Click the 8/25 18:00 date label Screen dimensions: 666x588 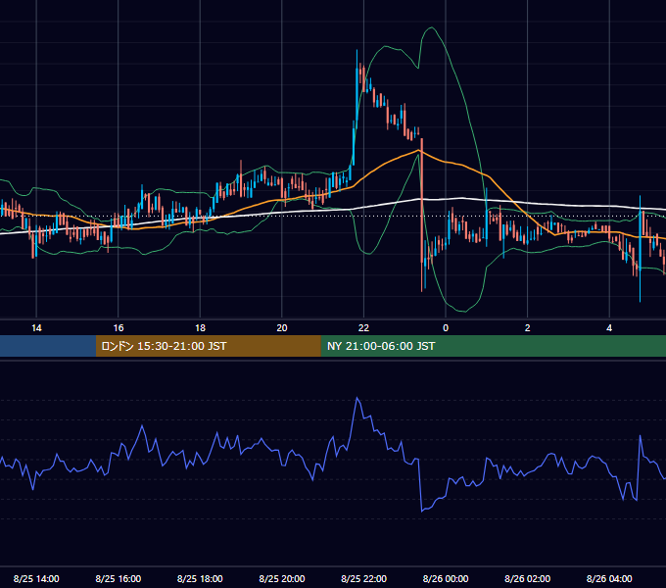click(x=200, y=578)
